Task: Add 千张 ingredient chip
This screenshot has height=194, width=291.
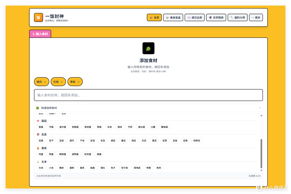Action: coord(82,141)
